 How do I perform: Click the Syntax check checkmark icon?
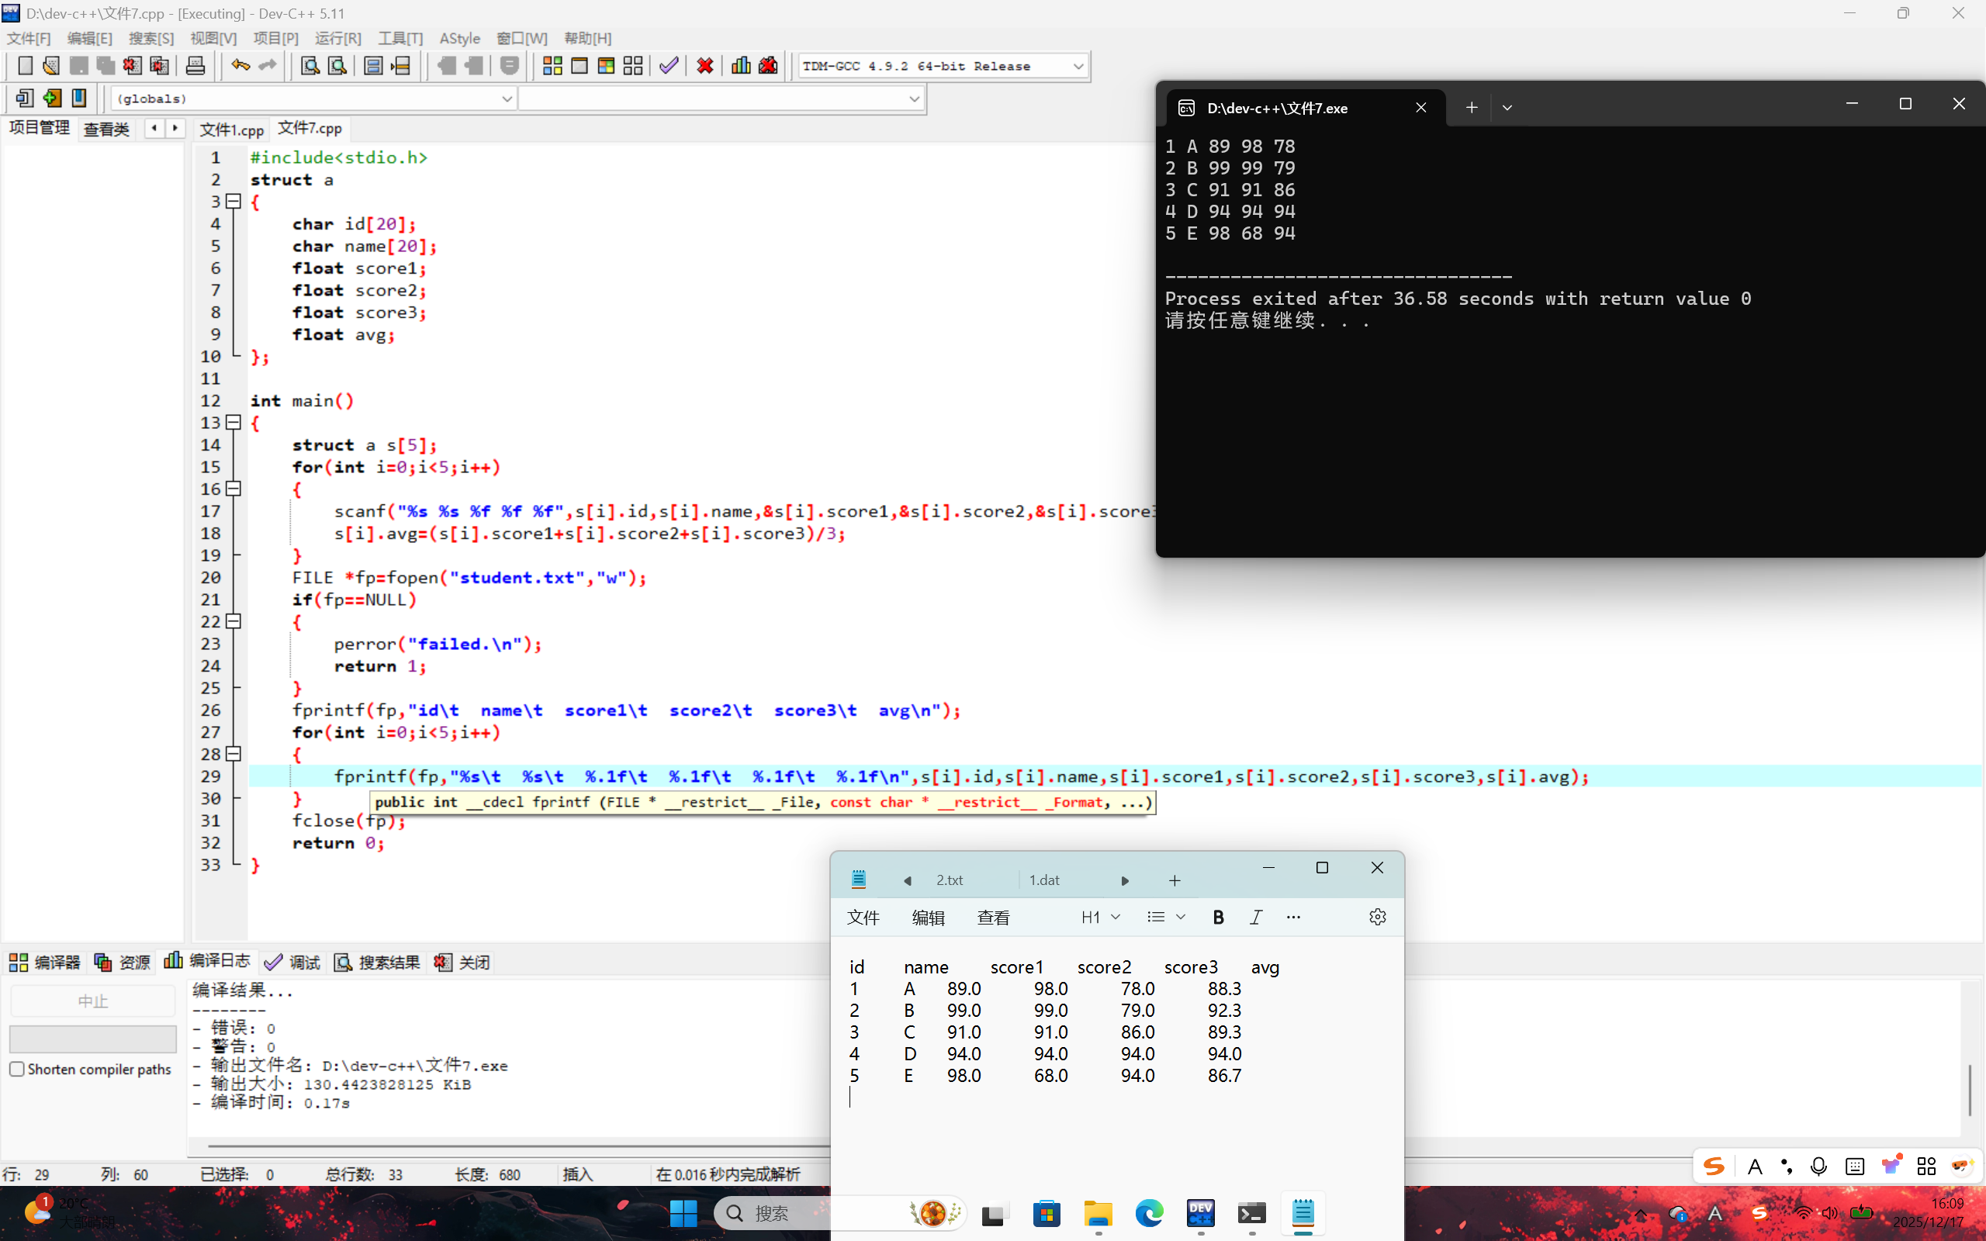pos(669,66)
